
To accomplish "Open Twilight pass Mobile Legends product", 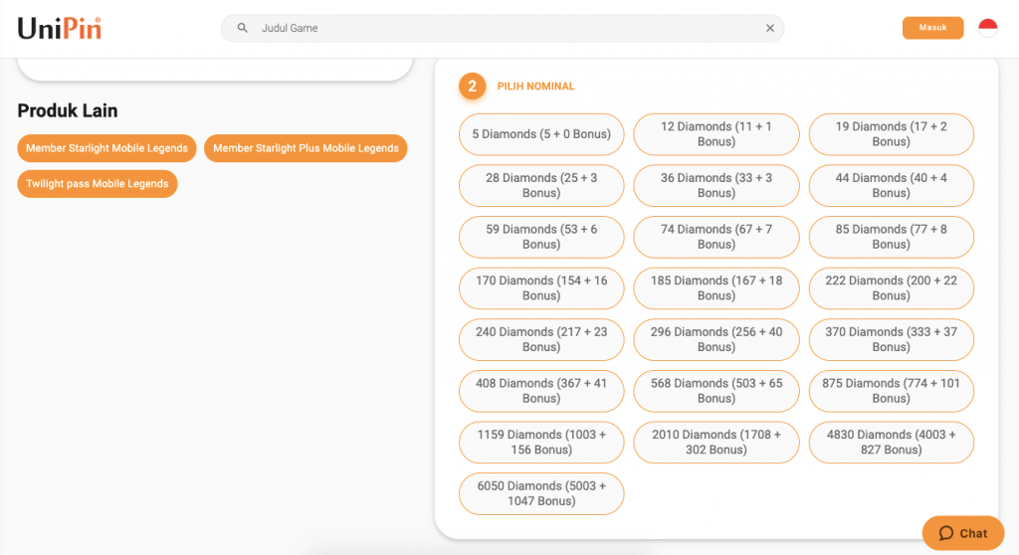I will coord(98,184).
